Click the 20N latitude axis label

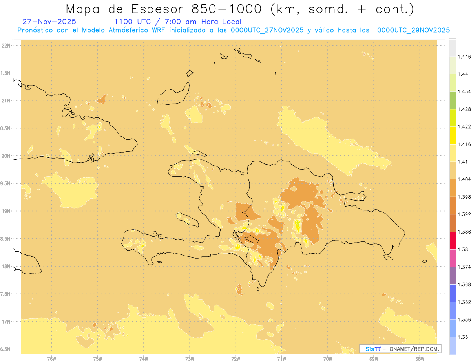click(x=6, y=156)
